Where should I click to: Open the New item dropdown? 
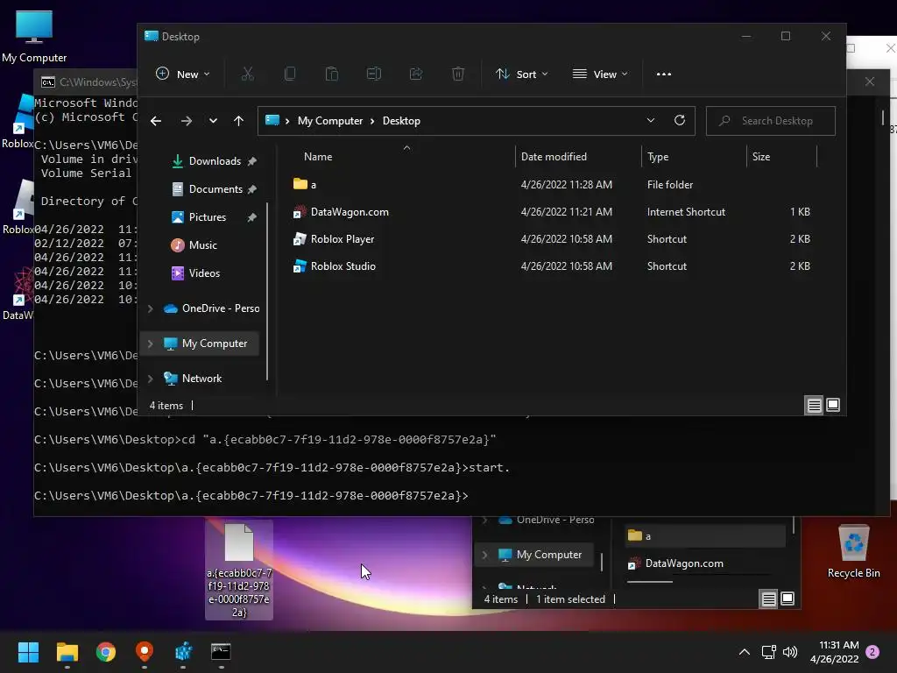point(182,74)
